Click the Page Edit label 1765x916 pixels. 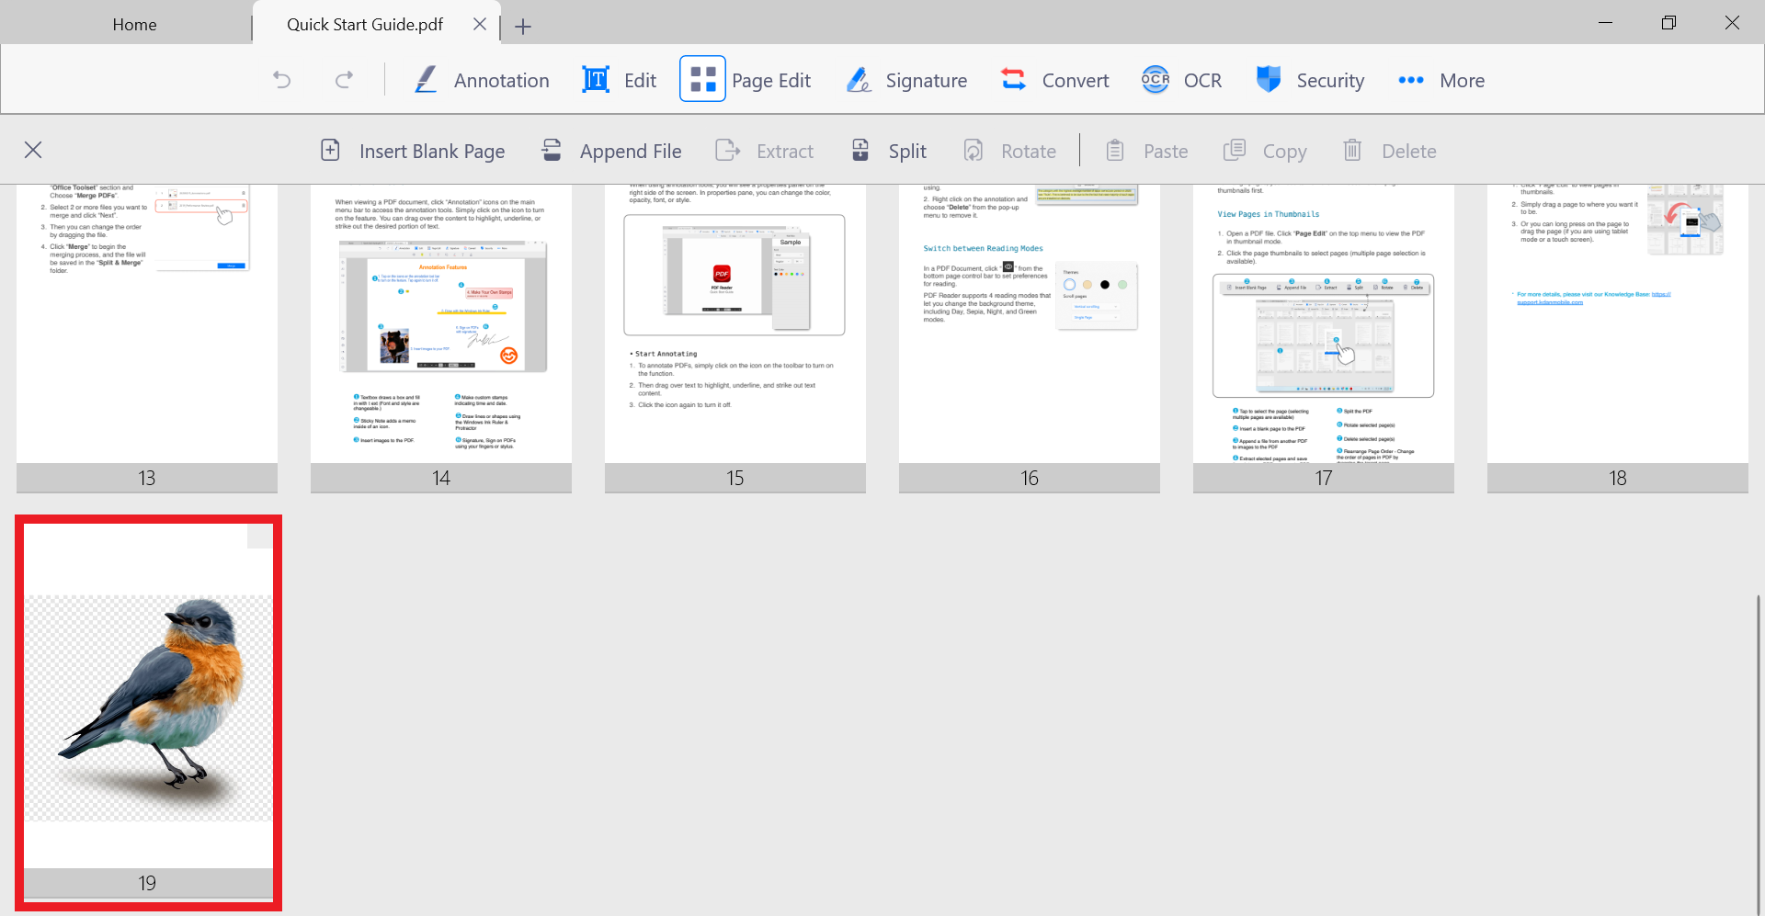771,81
